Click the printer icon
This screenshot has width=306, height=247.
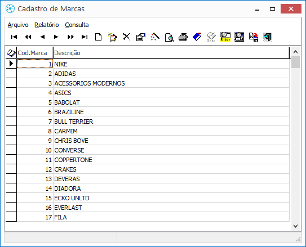point(183,37)
